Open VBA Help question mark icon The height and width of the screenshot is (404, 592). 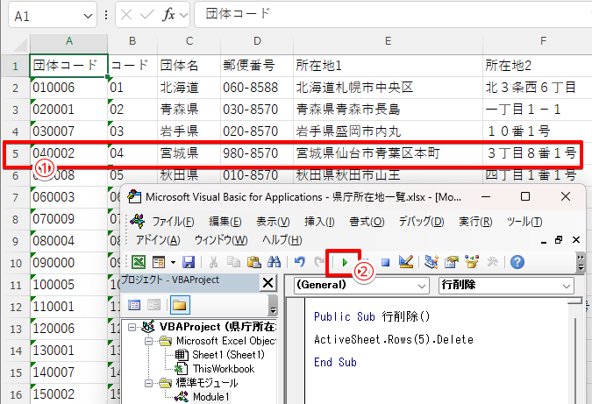[x=517, y=261]
